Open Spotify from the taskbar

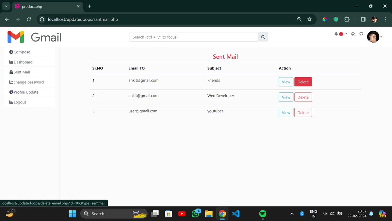pyautogui.click(x=263, y=214)
